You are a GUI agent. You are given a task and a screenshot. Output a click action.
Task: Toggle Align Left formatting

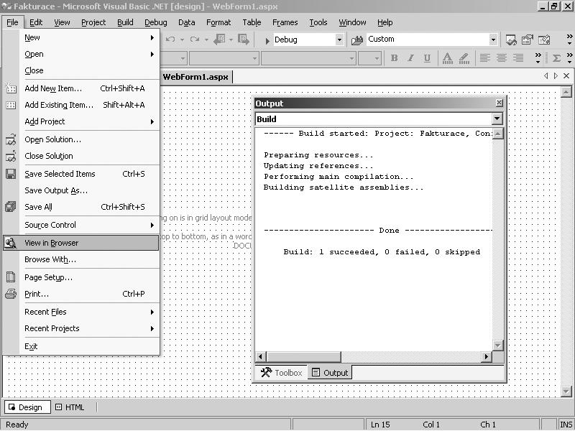click(485, 58)
